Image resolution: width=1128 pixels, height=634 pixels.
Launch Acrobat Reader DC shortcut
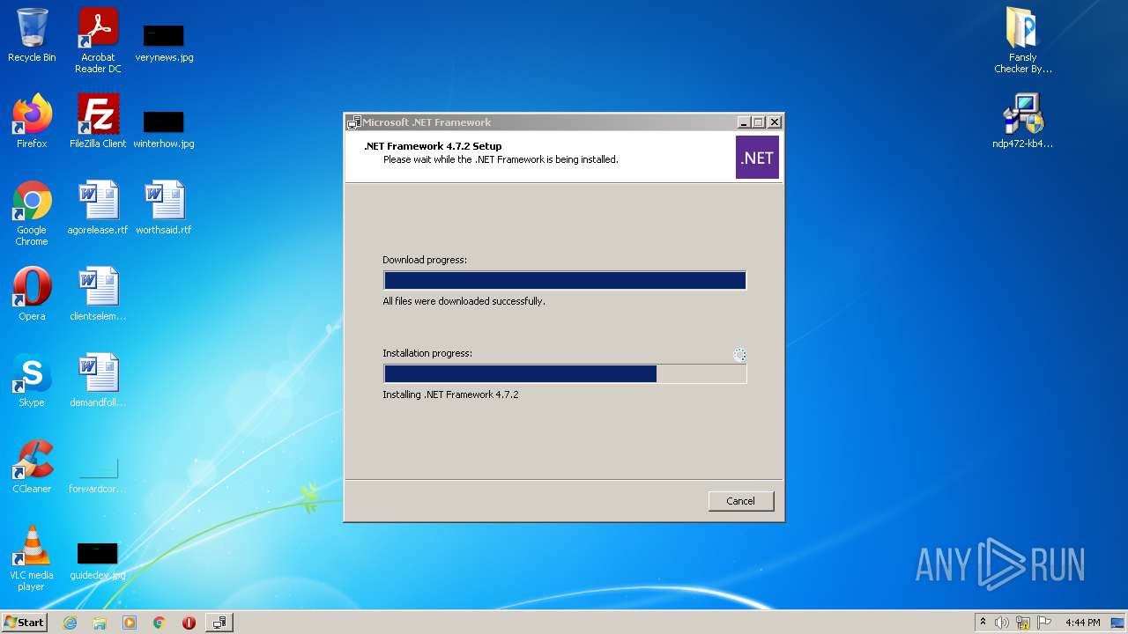[x=98, y=40]
